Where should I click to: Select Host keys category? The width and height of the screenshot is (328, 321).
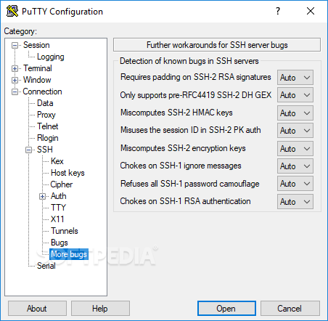point(67,173)
